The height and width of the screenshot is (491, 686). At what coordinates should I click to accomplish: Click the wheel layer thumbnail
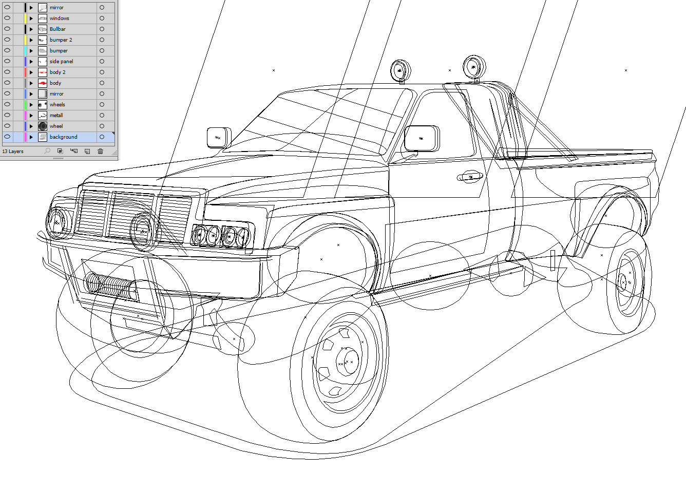click(43, 126)
